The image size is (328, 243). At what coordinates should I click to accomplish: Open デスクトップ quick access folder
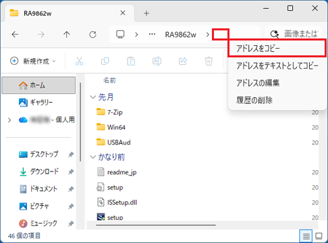(38, 155)
